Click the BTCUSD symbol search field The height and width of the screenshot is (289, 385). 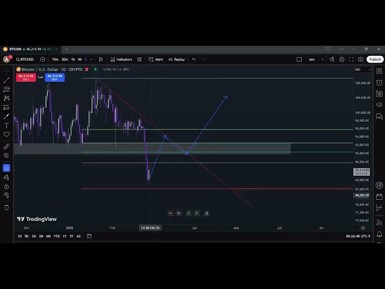point(26,59)
